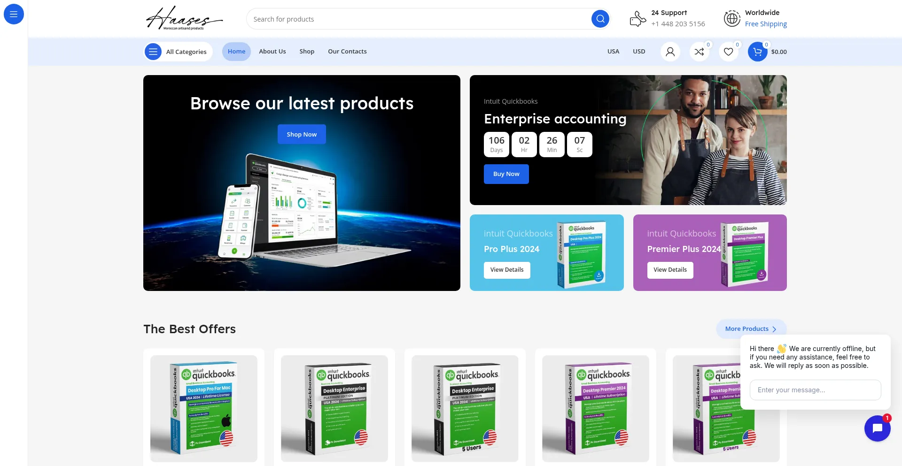Open the All Categories menu icon
The image size is (902, 466).
(153, 52)
